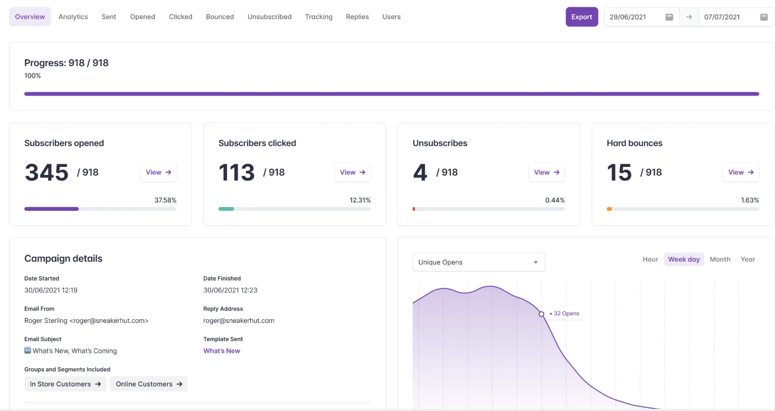Click arrow between the date range fields

pos(689,17)
